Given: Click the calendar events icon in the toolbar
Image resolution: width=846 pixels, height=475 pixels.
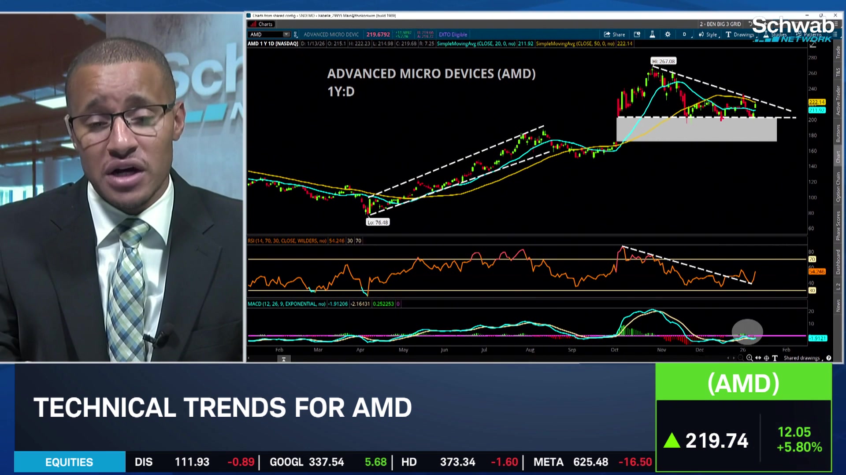Looking at the screenshot, I should pyautogui.click(x=636, y=34).
